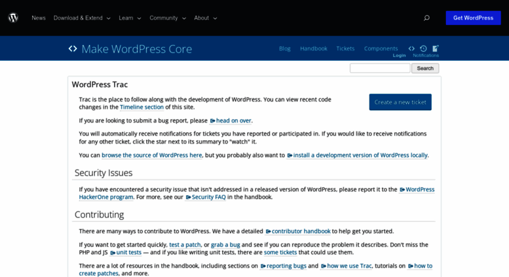Screen dimensions: 509x277
Task: Click the code brackets icon beside Make WordPress Core
Action: (x=73, y=48)
